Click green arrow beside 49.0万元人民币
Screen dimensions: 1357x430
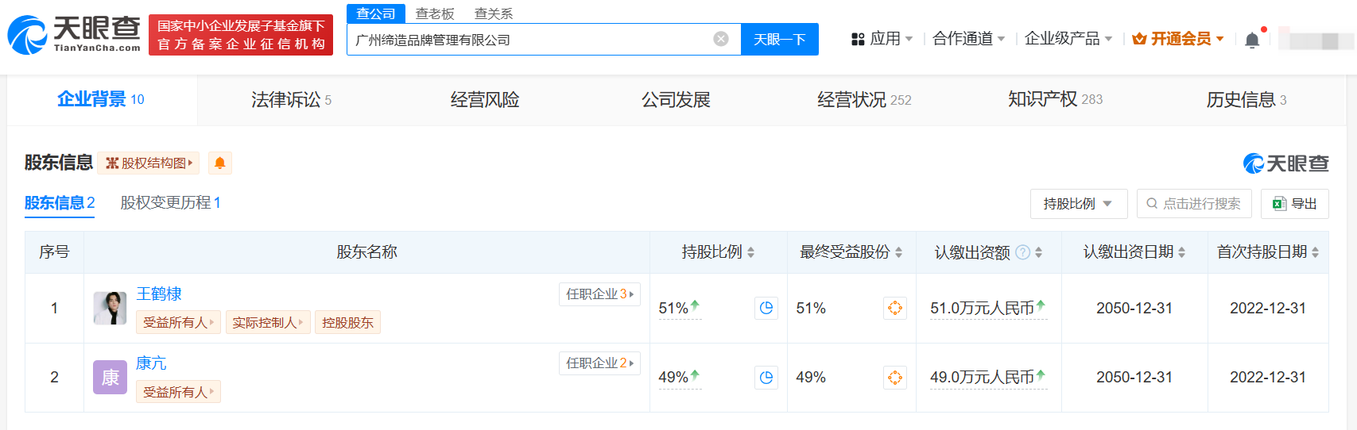pos(1041,374)
